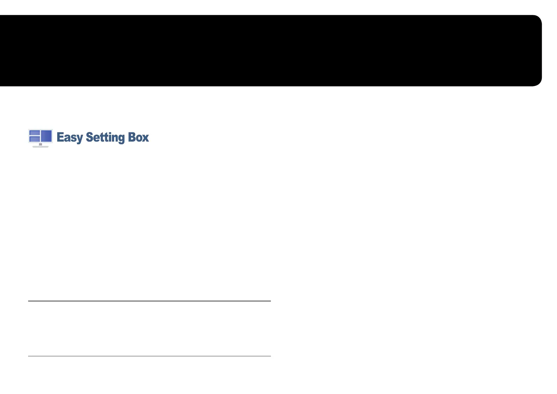Click the capital "S" in the logo title

(89, 137)
